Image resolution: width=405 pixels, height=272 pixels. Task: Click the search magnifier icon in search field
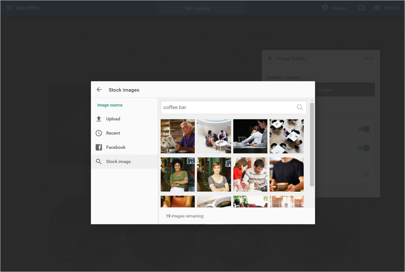coord(300,107)
